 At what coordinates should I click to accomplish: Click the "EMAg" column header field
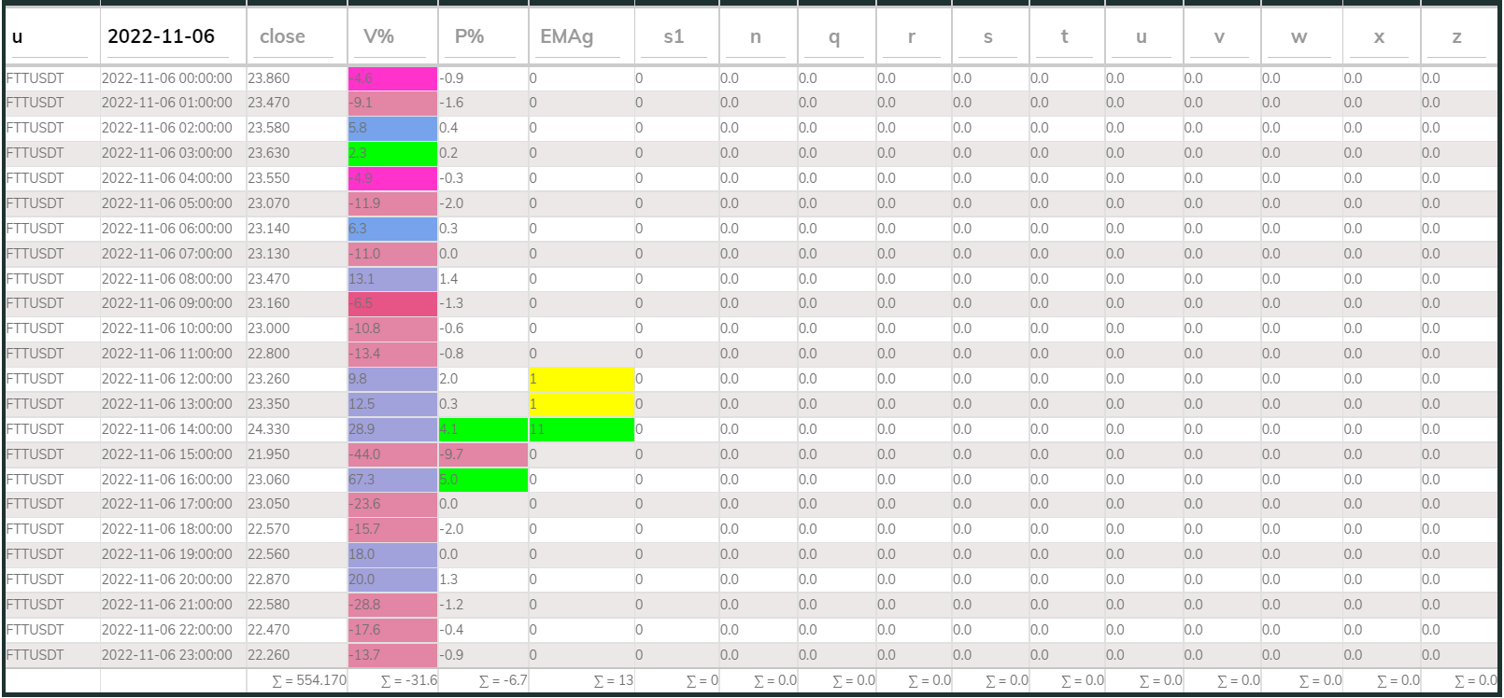tap(579, 37)
